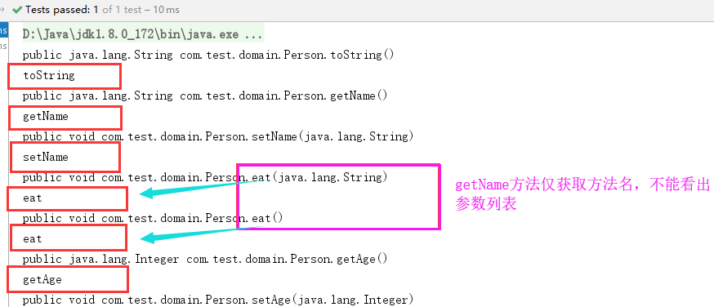Click the Person.getName() signature line
The width and height of the screenshot is (714, 307).
[x=205, y=96]
